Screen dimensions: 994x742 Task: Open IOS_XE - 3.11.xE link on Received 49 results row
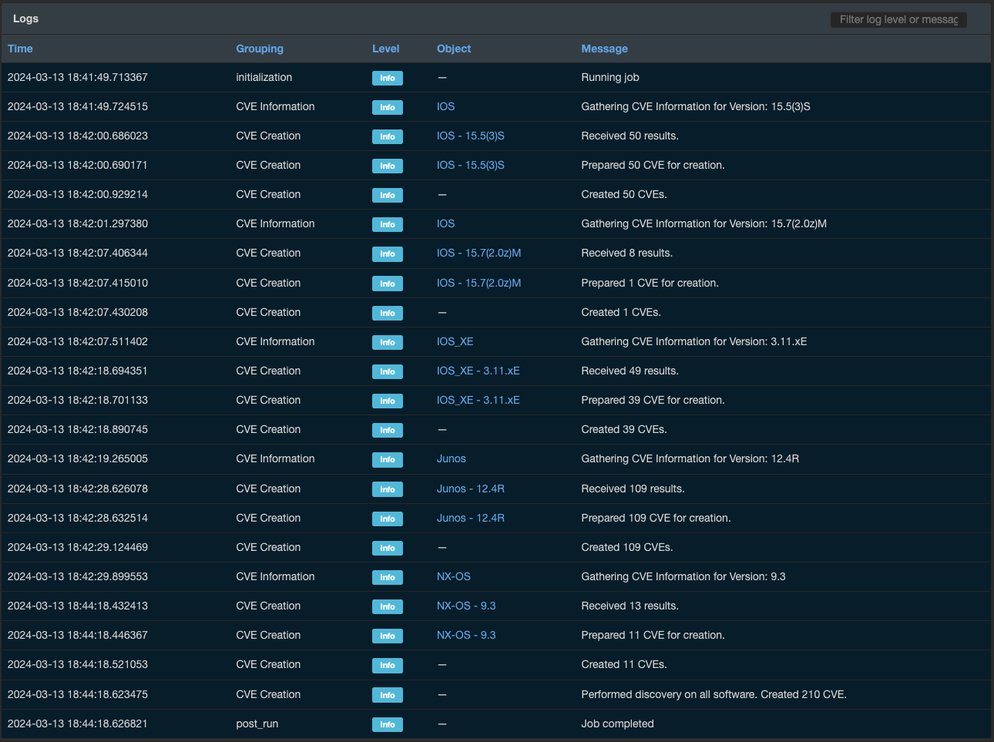tap(478, 371)
